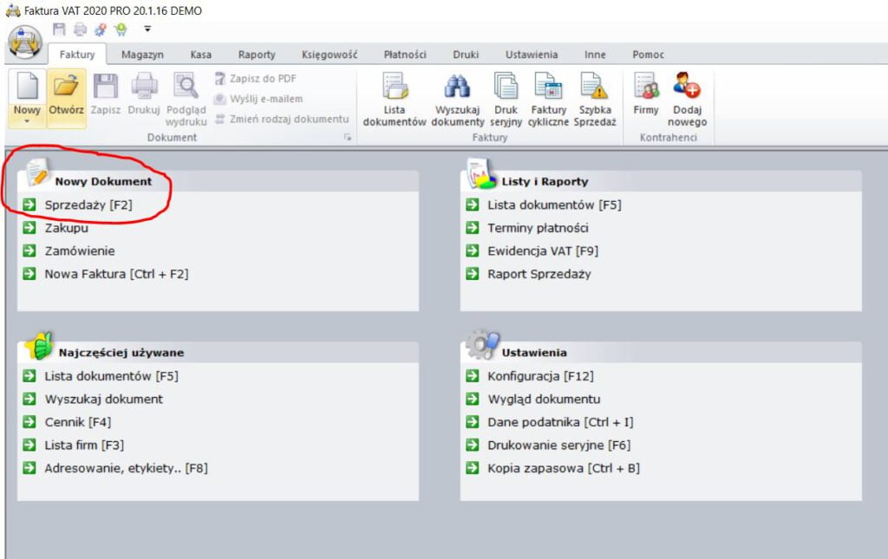
Task: Open Ewidencja VAT [F9] link
Action: coord(542,251)
